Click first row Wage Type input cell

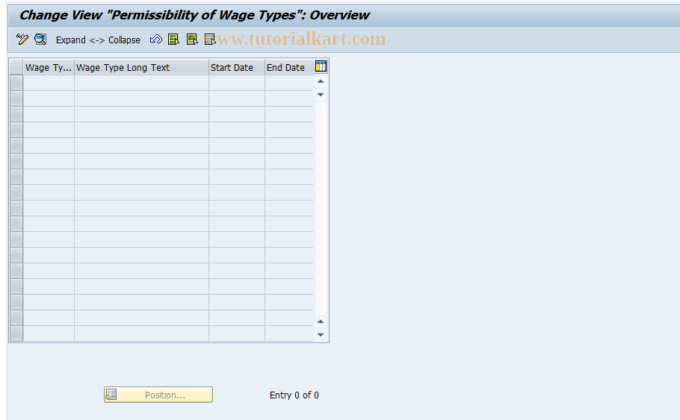tap(49, 83)
